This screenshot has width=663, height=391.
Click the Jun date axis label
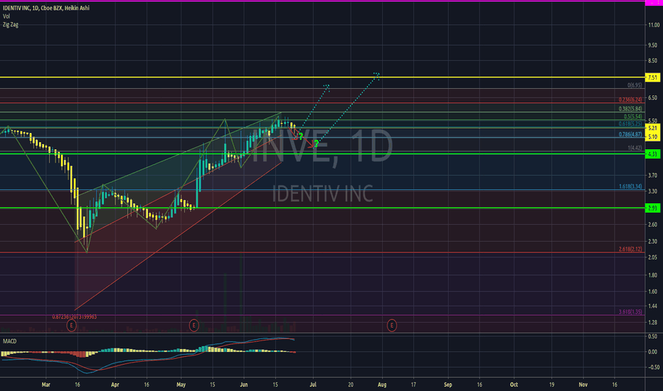[x=243, y=385]
